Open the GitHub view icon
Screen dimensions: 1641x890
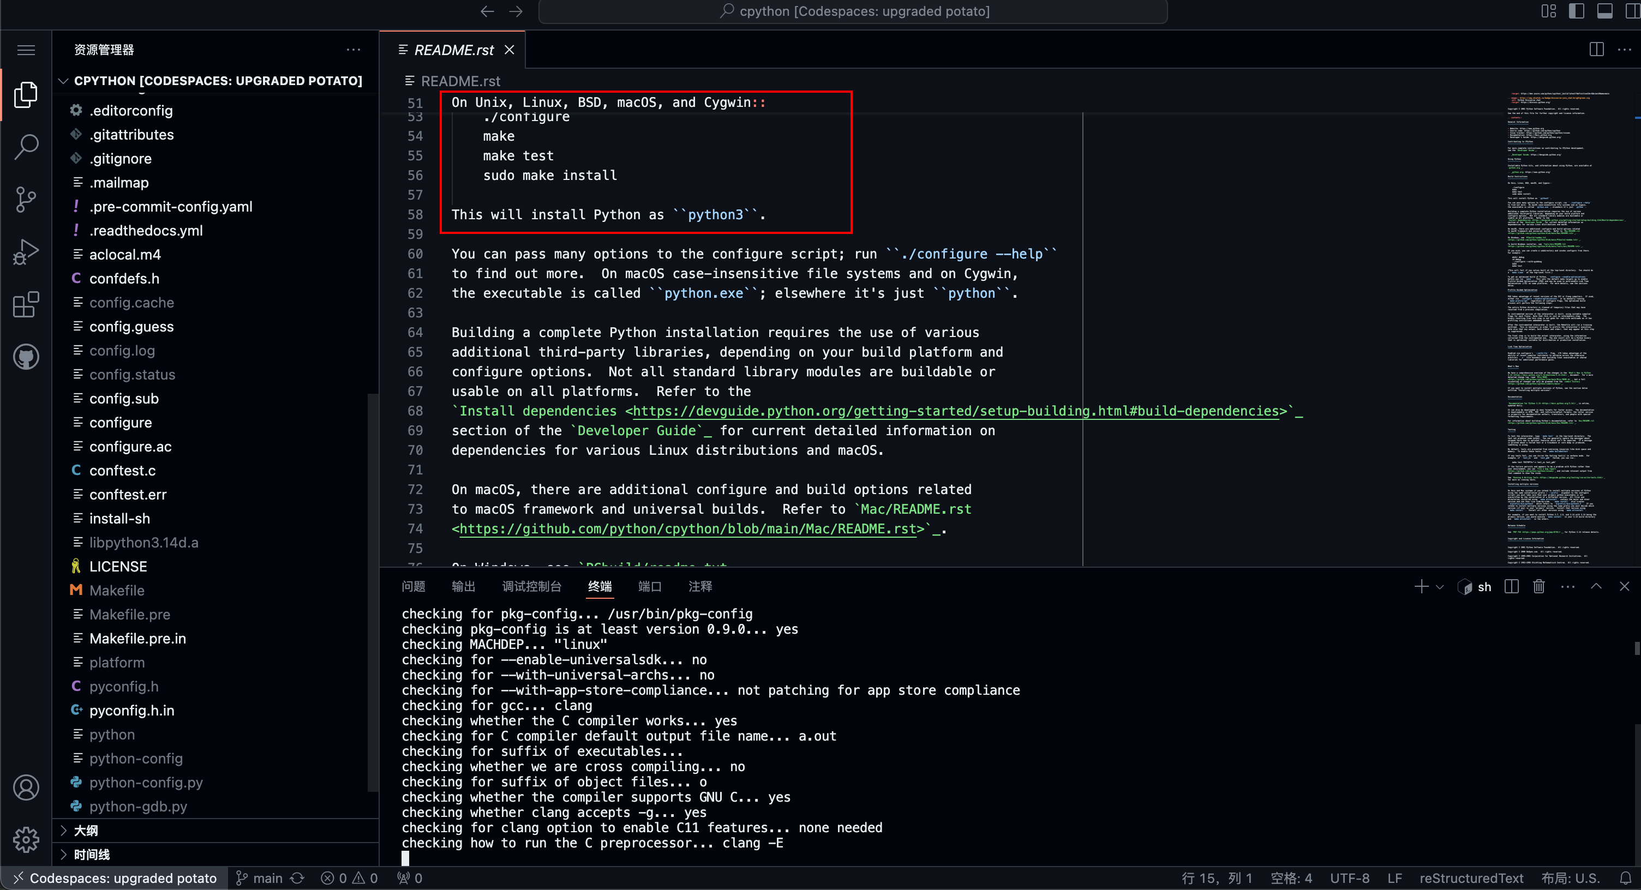coord(26,357)
